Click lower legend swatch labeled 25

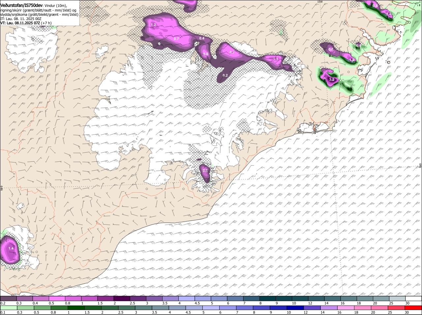[397, 308]
